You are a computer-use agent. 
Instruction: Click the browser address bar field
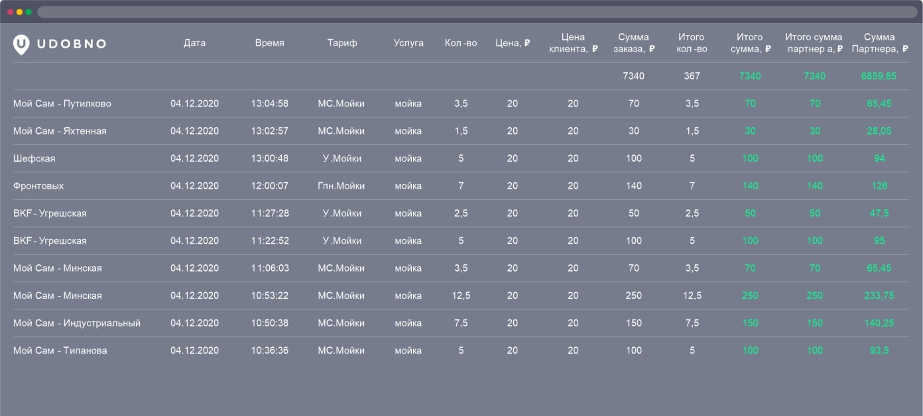coord(477,12)
